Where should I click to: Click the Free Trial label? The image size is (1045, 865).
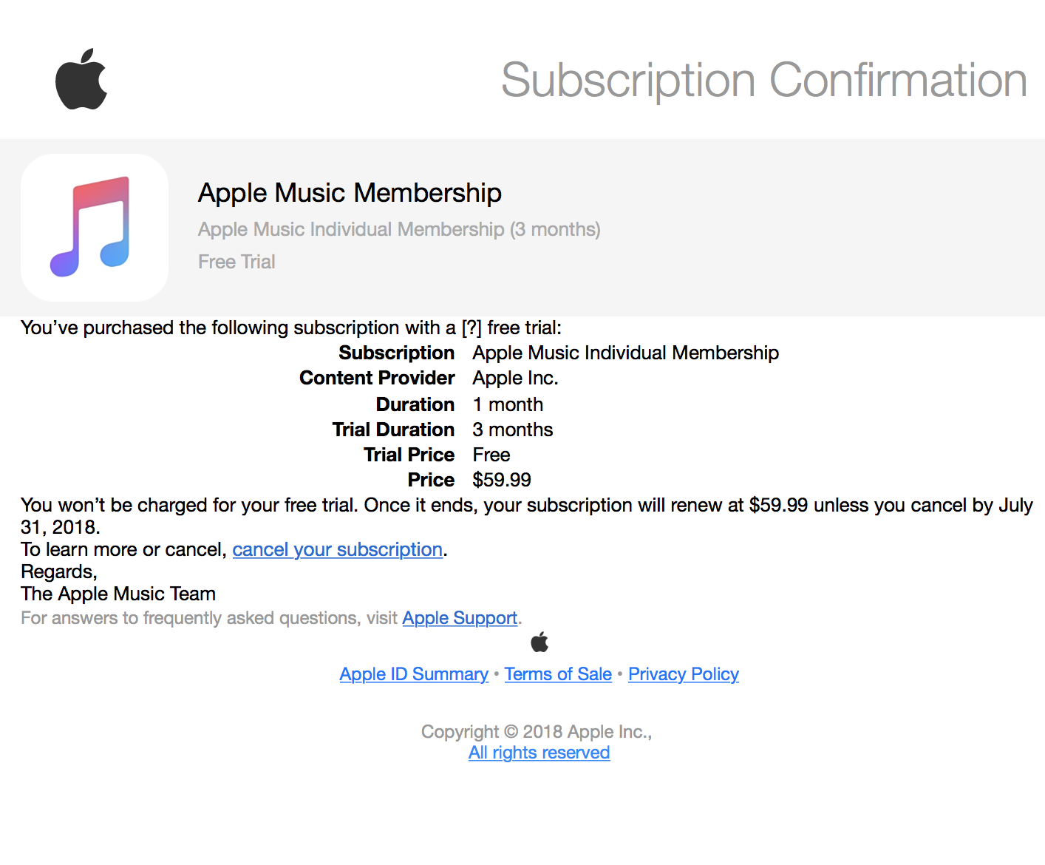[236, 262]
